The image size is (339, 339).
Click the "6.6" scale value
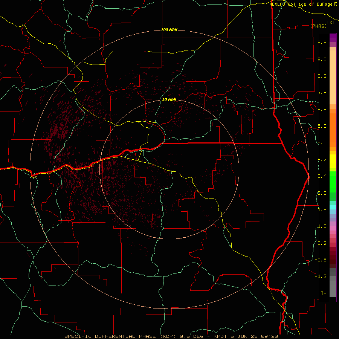pos(322,109)
